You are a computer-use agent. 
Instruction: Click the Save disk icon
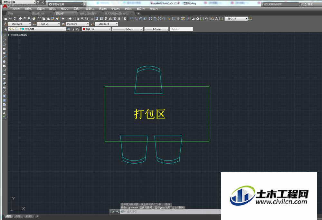[15, 19]
